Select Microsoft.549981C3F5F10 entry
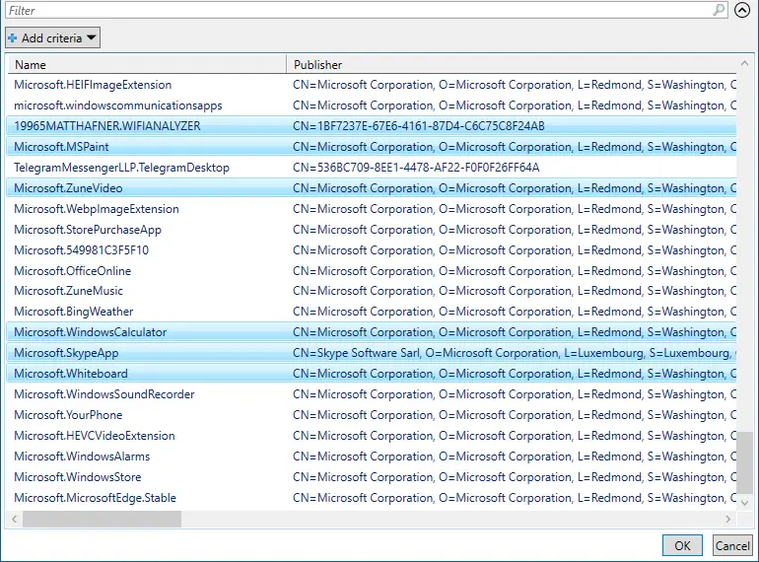 point(372,250)
